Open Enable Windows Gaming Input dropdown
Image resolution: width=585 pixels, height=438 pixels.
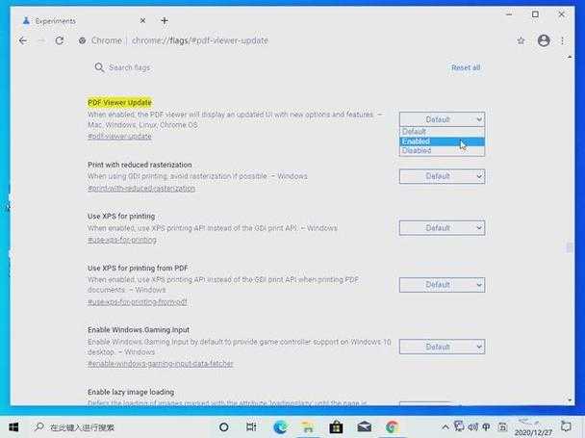[442, 347]
